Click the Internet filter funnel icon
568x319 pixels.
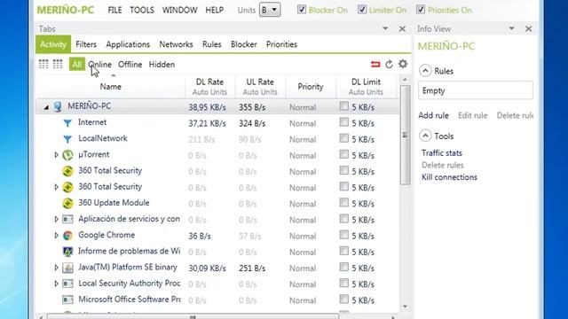coord(67,123)
